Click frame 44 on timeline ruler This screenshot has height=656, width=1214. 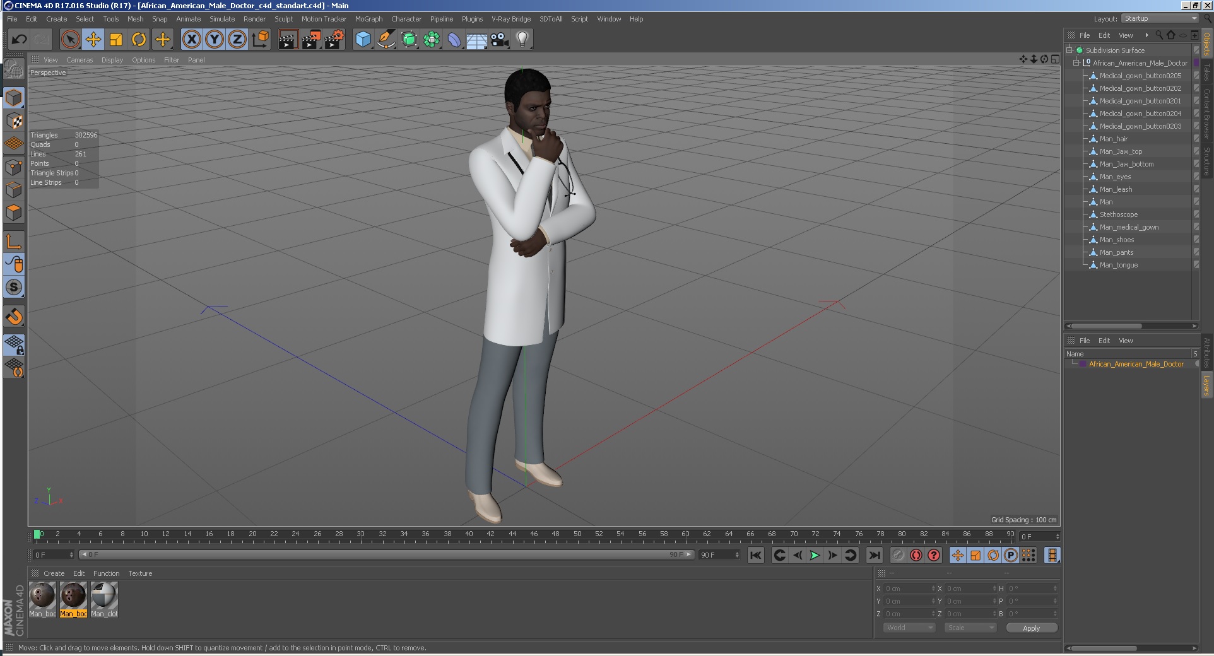point(512,535)
